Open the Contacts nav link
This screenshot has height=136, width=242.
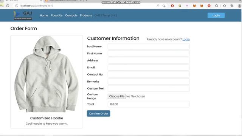(x=71, y=15)
